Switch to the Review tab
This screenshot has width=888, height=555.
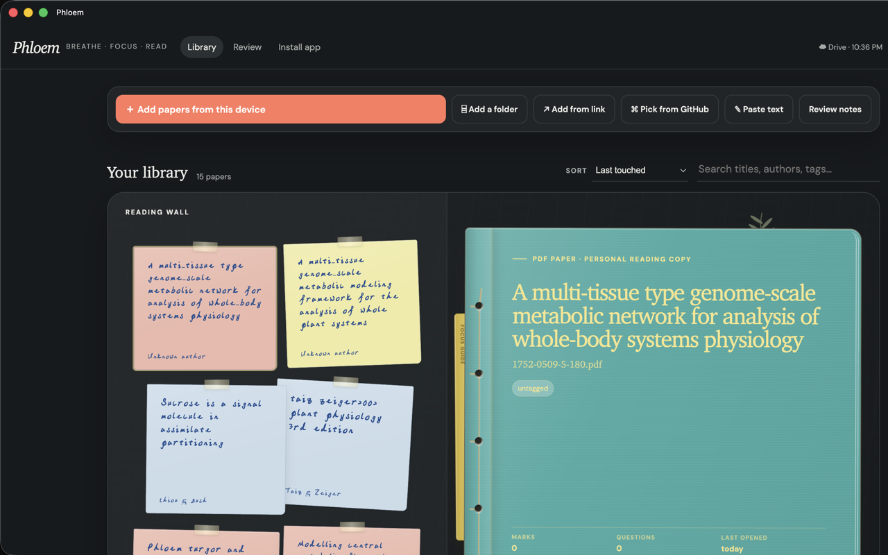click(x=247, y=47)
